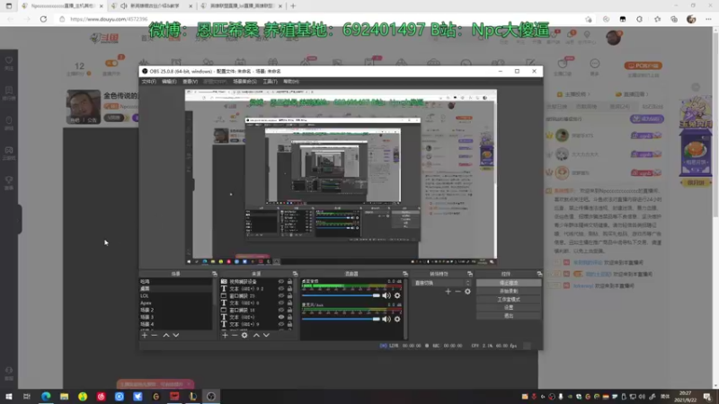
Task: Click the taskbar clock showing 20:27
Action: [685, 397]
